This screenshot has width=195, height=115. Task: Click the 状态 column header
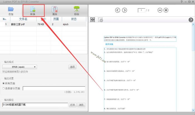click(x=74, y=19)
